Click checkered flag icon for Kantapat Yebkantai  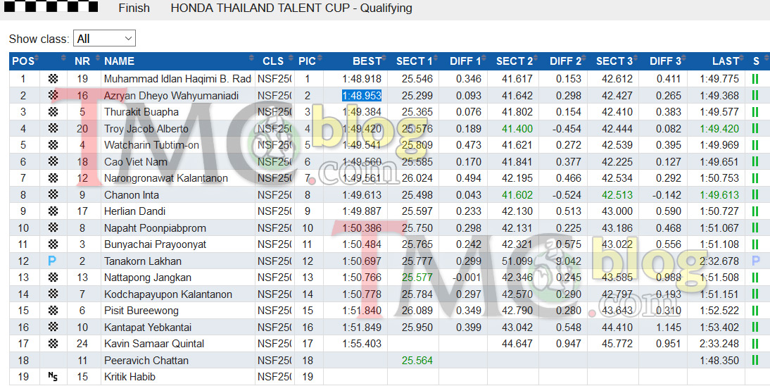(x=53, y=327)
